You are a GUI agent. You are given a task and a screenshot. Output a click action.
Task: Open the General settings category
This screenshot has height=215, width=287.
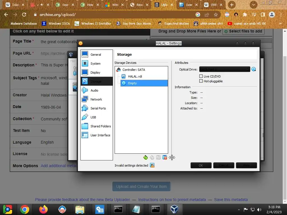(x=96, y=54)
